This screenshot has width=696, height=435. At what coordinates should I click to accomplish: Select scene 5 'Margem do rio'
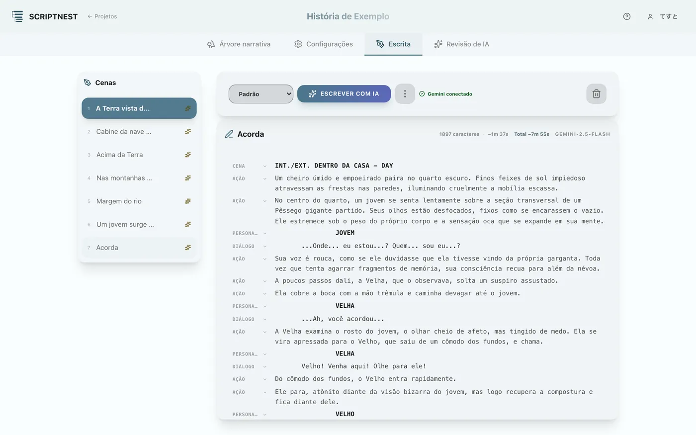tap(139, 201)
